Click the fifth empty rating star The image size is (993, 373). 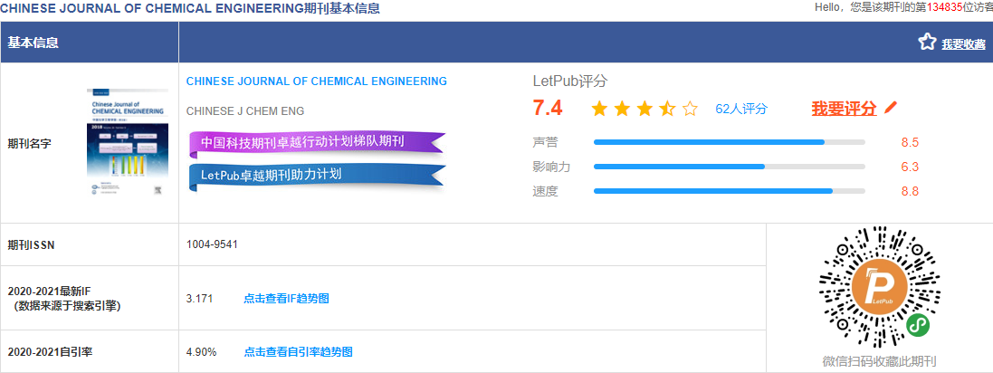click(690, 110)
